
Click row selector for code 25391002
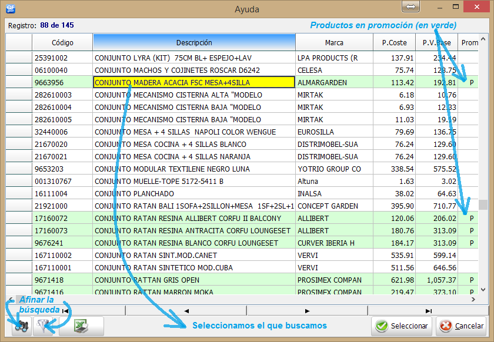click(19, 58)
